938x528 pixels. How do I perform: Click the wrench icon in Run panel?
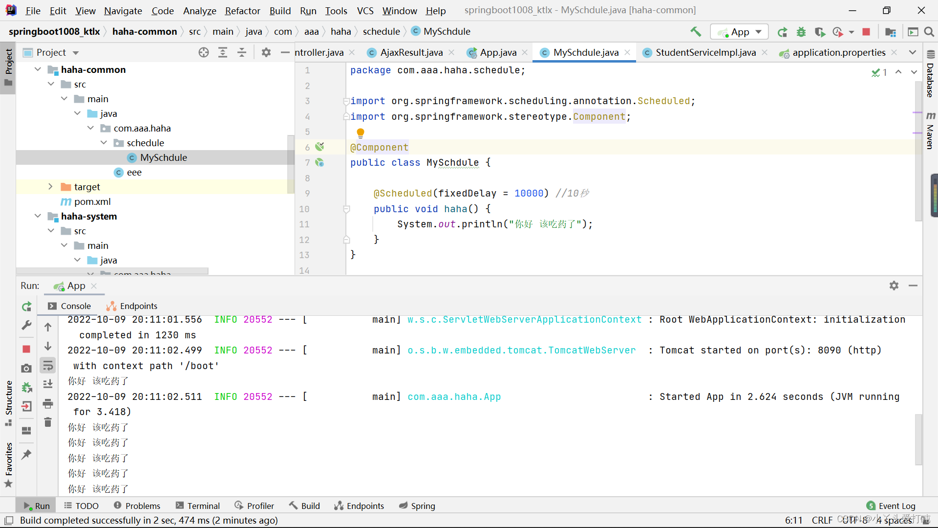click(x=26, y=325)
